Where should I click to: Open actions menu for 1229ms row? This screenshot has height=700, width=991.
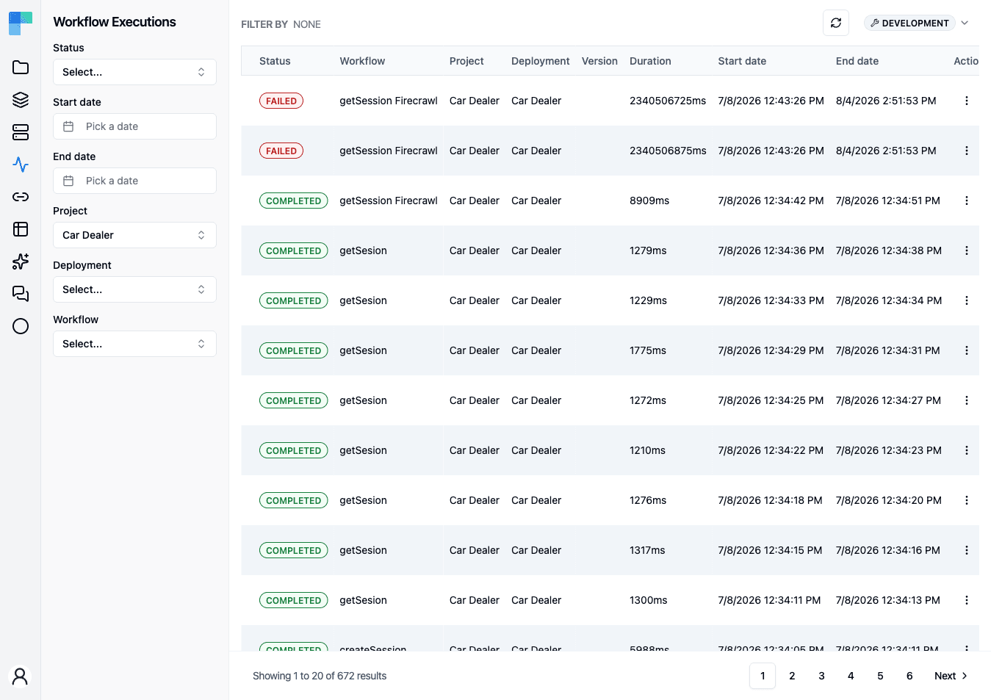coord(967,300)
